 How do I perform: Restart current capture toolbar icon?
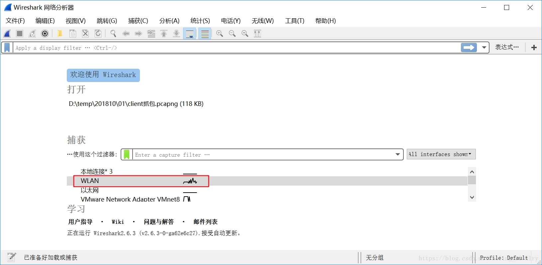click(32, 34)
